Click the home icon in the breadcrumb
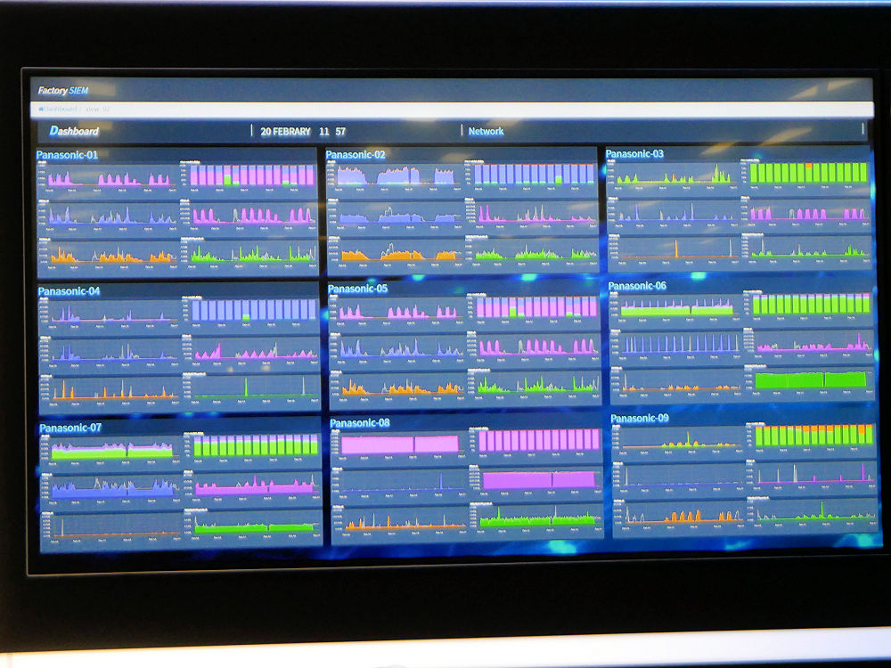Image resolution: width=891 pixels, height=668 pixels. [x=41, y=109]
